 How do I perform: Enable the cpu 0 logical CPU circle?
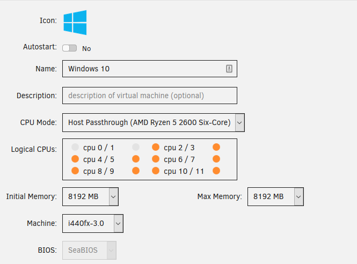pyautogui.click(x=75, y=147)
